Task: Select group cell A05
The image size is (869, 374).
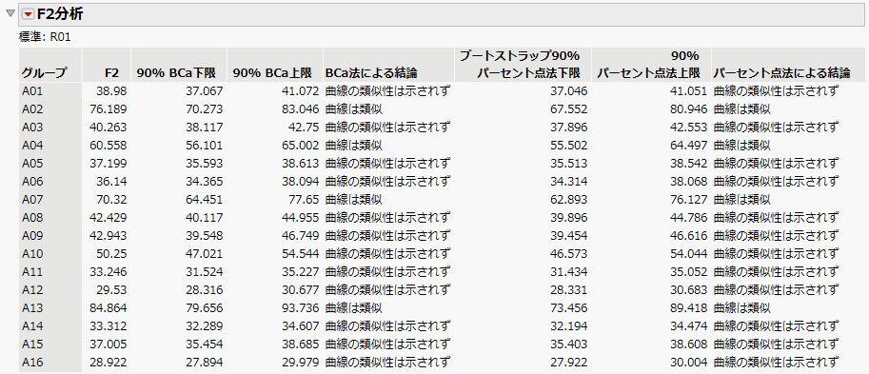Action: click(x=32, y=164)
